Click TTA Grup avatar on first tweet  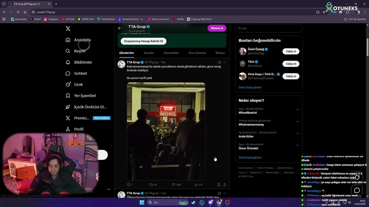click(x=121, y=64)
